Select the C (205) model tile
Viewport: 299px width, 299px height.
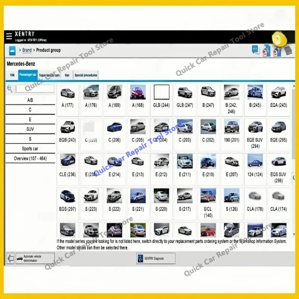(x=138, y=135)
